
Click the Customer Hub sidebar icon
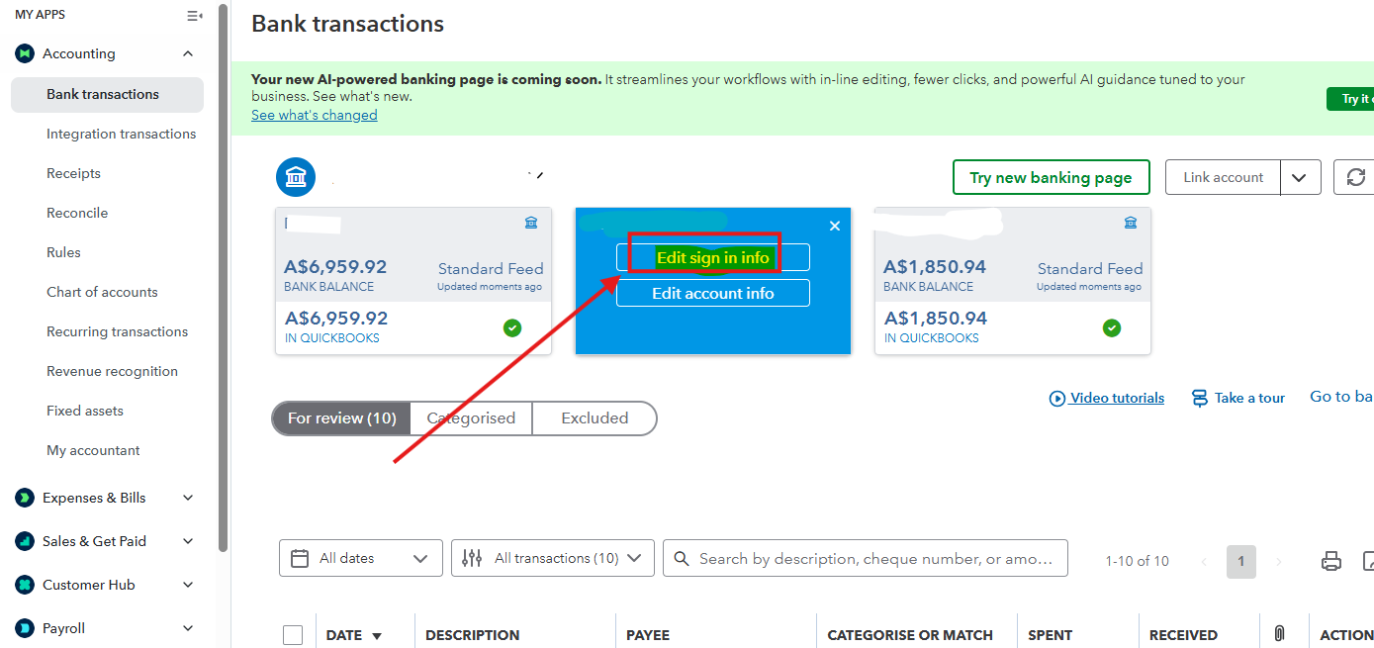point(25,585)
